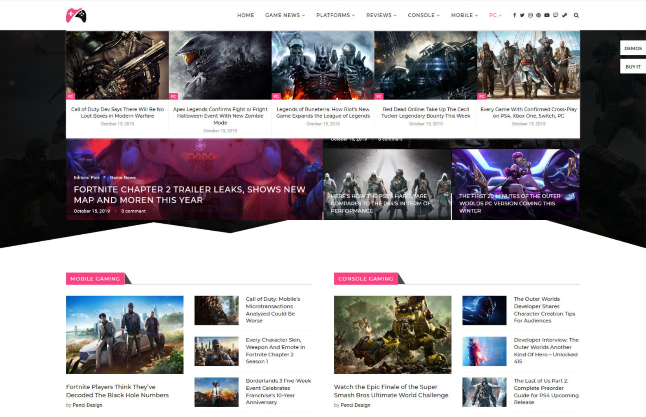The height and width of the screenshot is (417, 646).
Task: Expand the Game News dropdown menu
Action: click(285, 15)
